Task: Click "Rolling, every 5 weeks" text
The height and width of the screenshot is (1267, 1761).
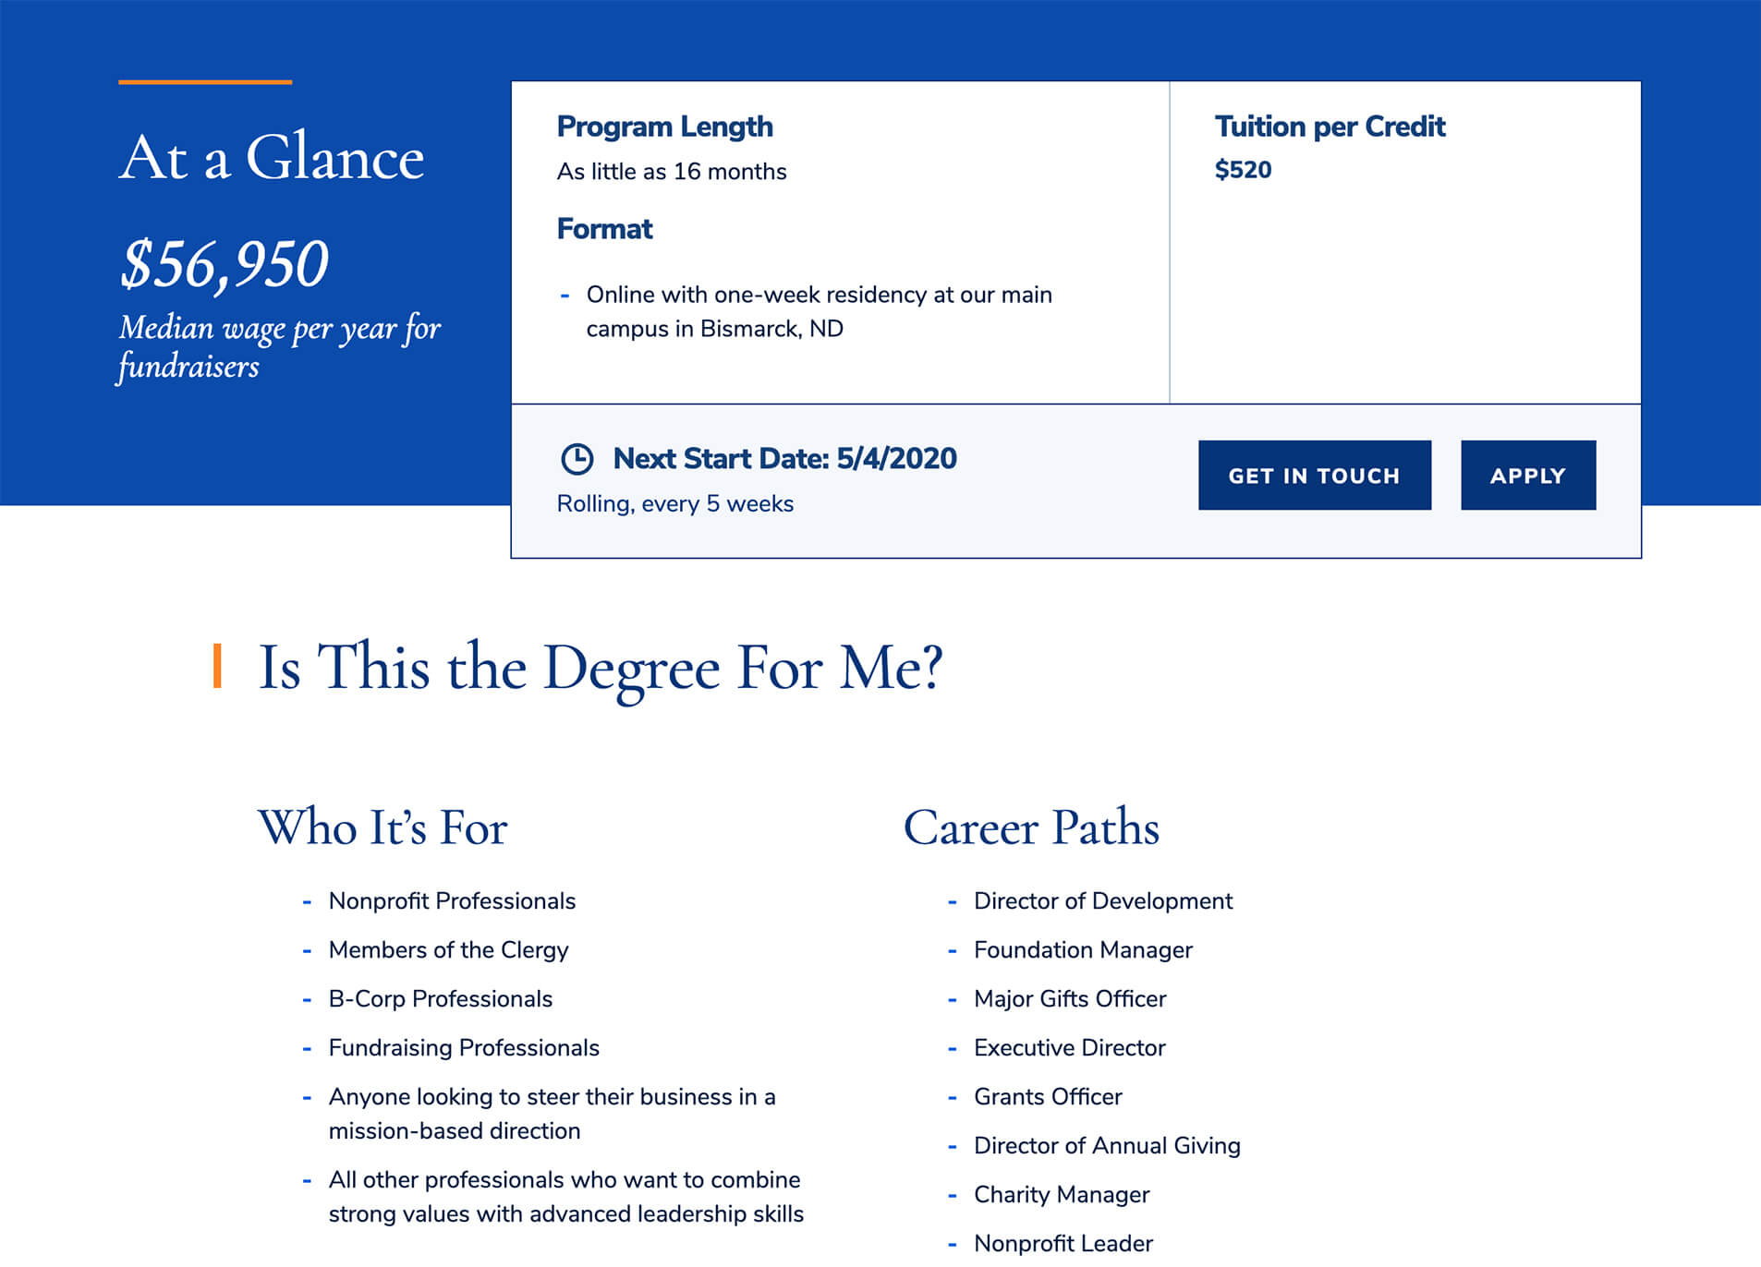Action: pyautogui.click(x=674, y=504)
